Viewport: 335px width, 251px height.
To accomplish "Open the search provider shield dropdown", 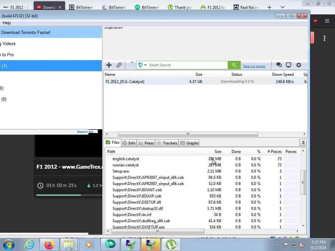I will click(x=142, y=65).
